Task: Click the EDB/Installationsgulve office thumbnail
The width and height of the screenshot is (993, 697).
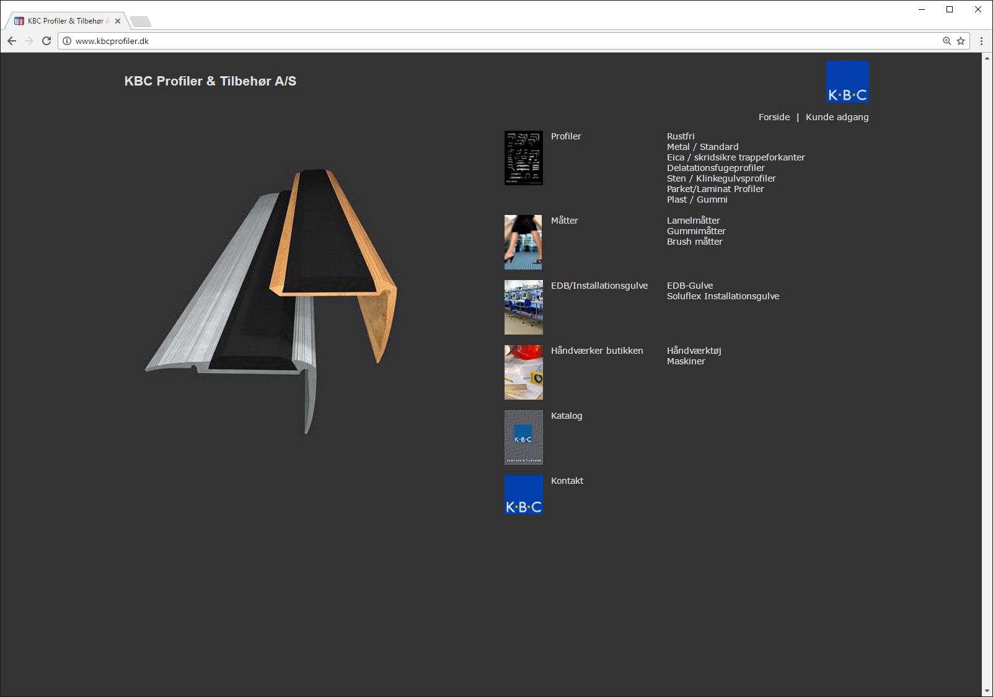Action: tap(524, 307)
